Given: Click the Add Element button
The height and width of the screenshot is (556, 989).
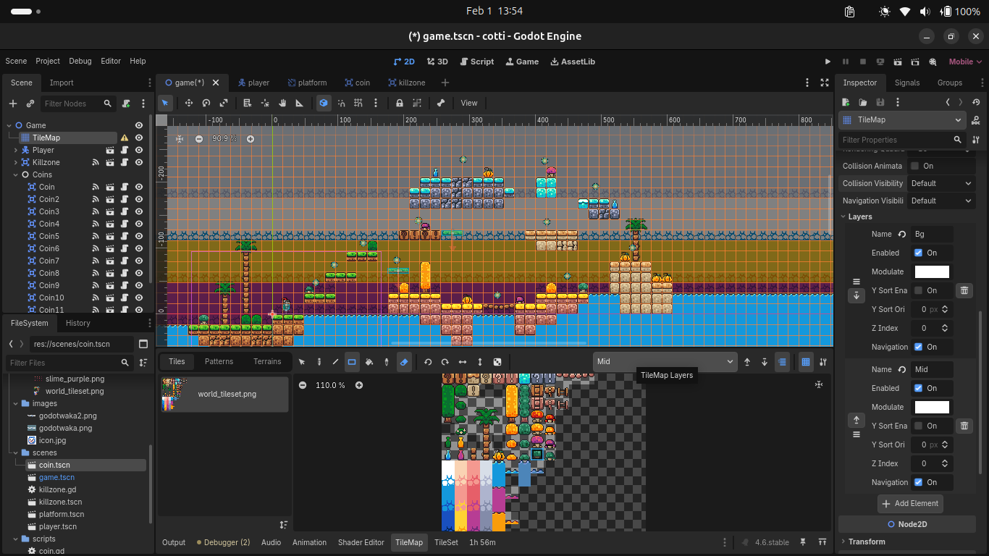Looking at the screenshot, I should click(x=910, y=503).
